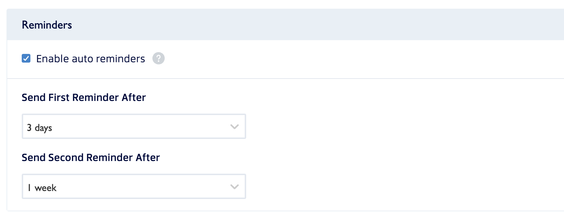The image size is (564, 220).
Task: Uncheck the Enable auto reminders checkbox
Action: pyautogui.click(x=26, y=58)
